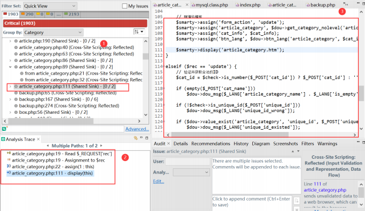Open the Screenshots tab
Screen dimensions: 365x211
285,144
